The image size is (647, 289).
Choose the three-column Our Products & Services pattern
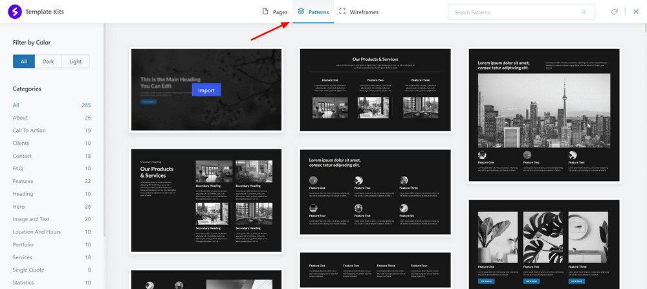click(x=375, y=91)
